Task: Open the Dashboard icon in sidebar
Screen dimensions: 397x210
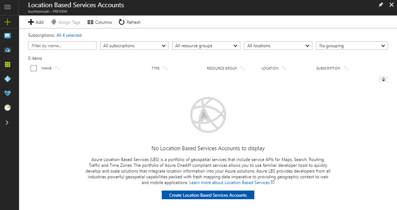Action: (7, 36)
